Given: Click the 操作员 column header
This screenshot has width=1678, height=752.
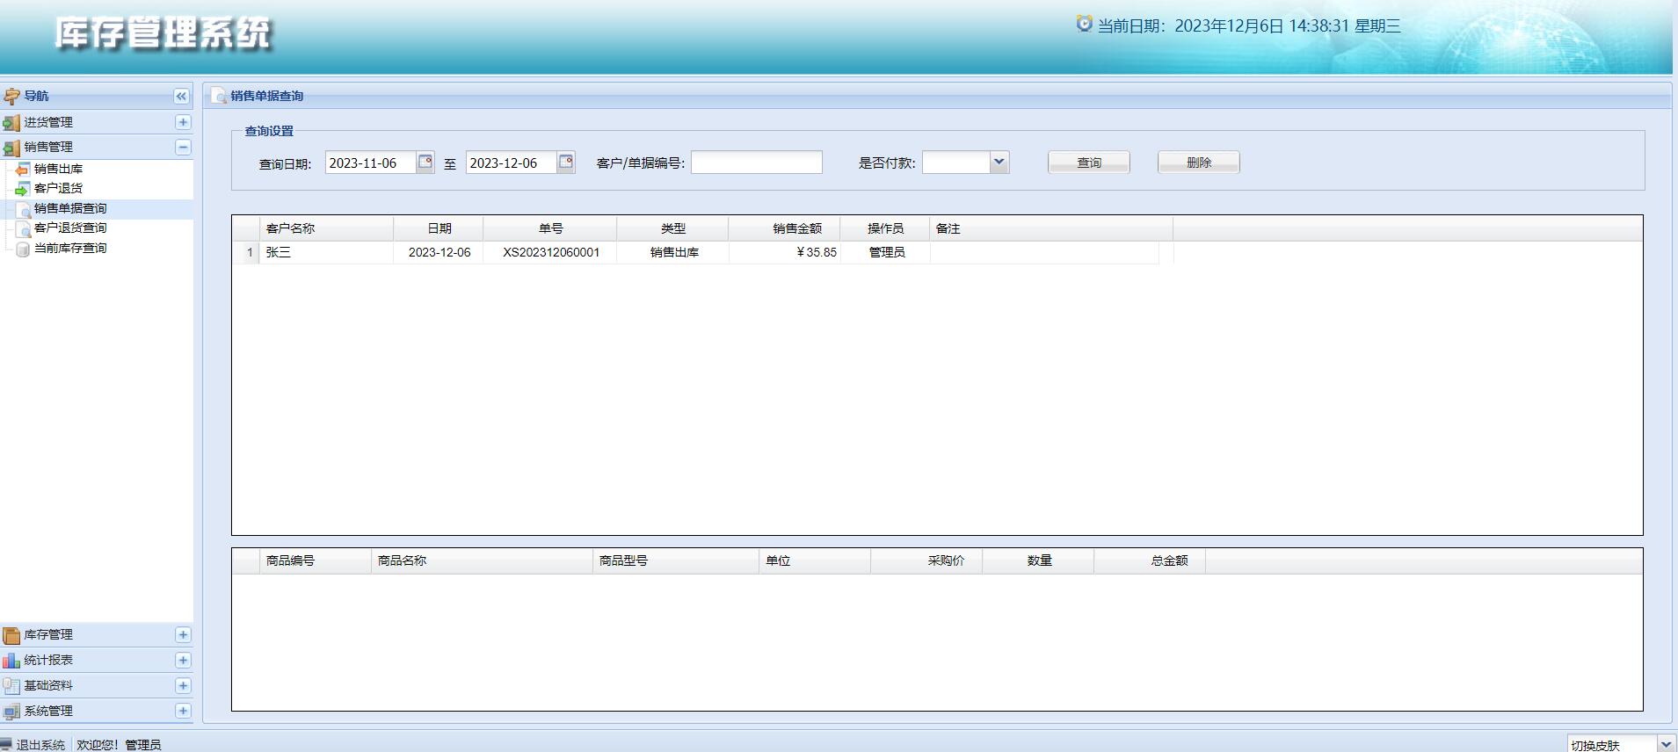Looking at the screenshot, I should (885, 228).
